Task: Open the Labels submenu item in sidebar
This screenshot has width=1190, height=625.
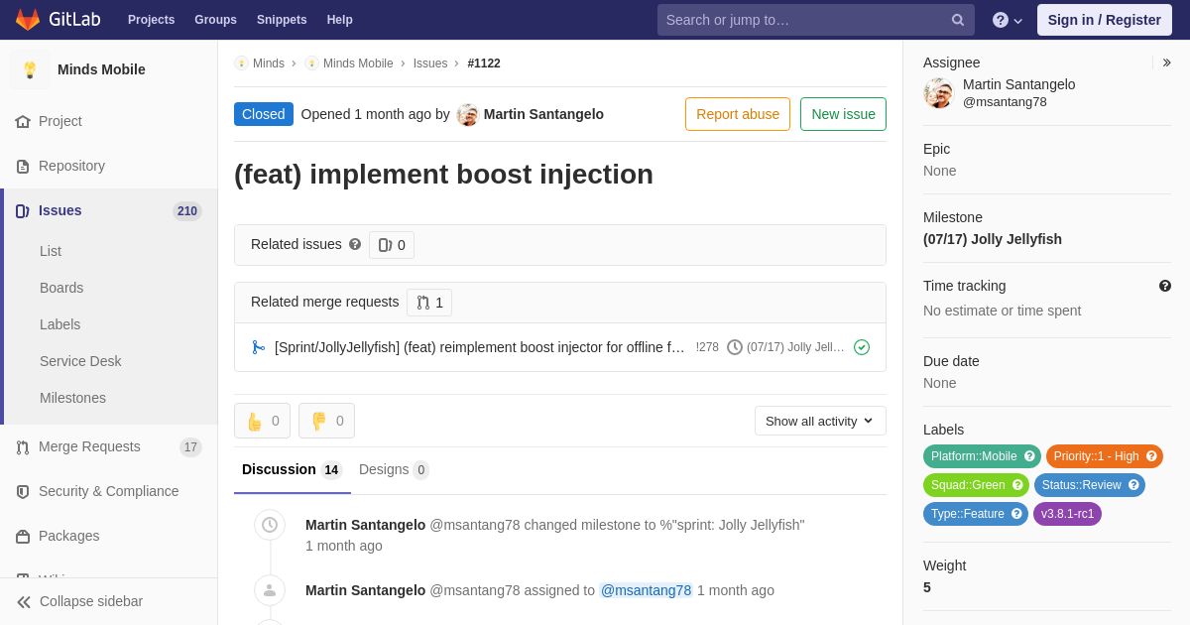Action: pos(59,324)
